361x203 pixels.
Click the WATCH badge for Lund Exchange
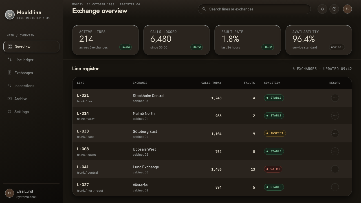point(273,169)
